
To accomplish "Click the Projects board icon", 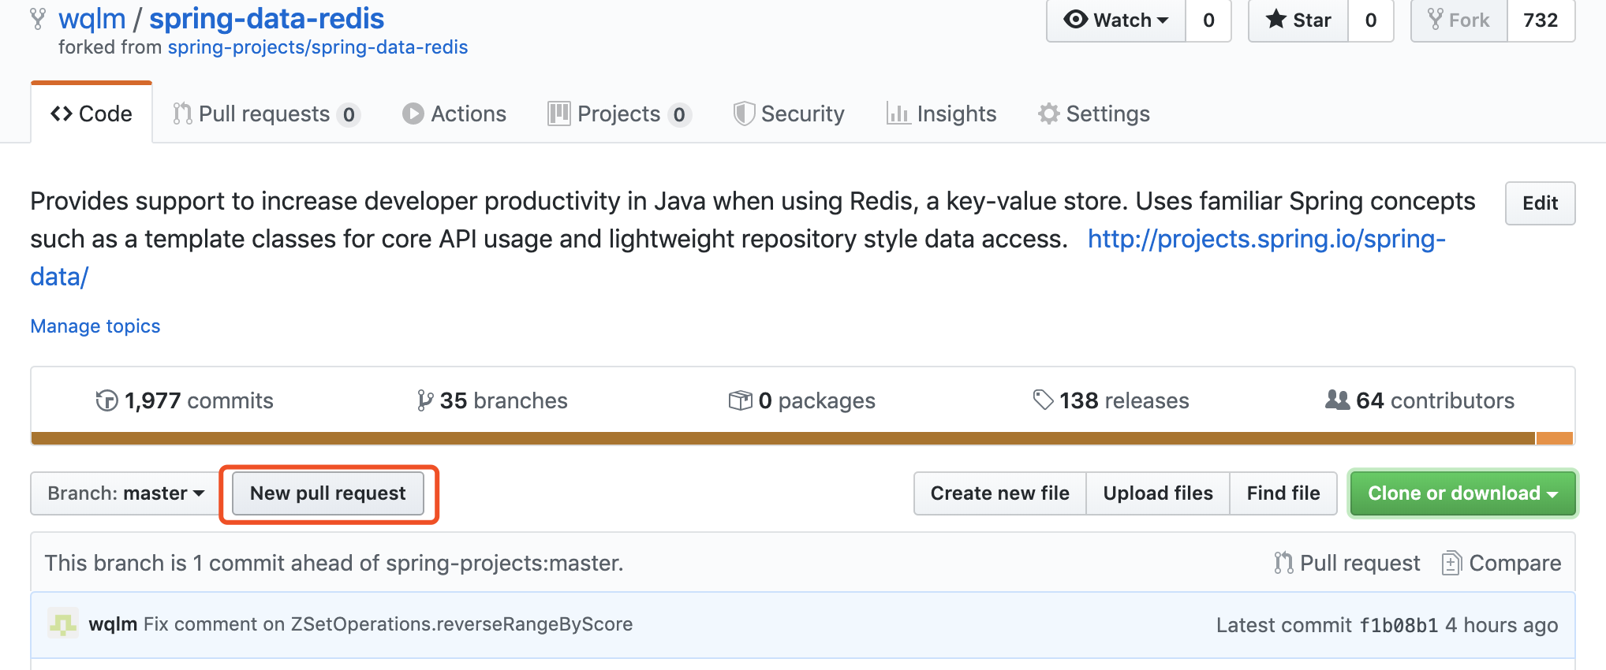I will click(x=558, y=114).
